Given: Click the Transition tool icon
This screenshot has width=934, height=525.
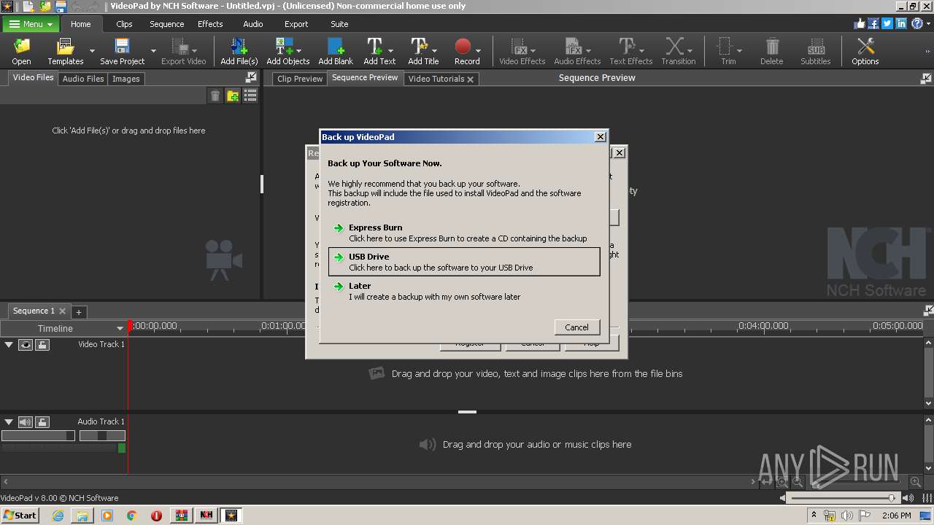Looking at the screenshot, I should [675, 47].
